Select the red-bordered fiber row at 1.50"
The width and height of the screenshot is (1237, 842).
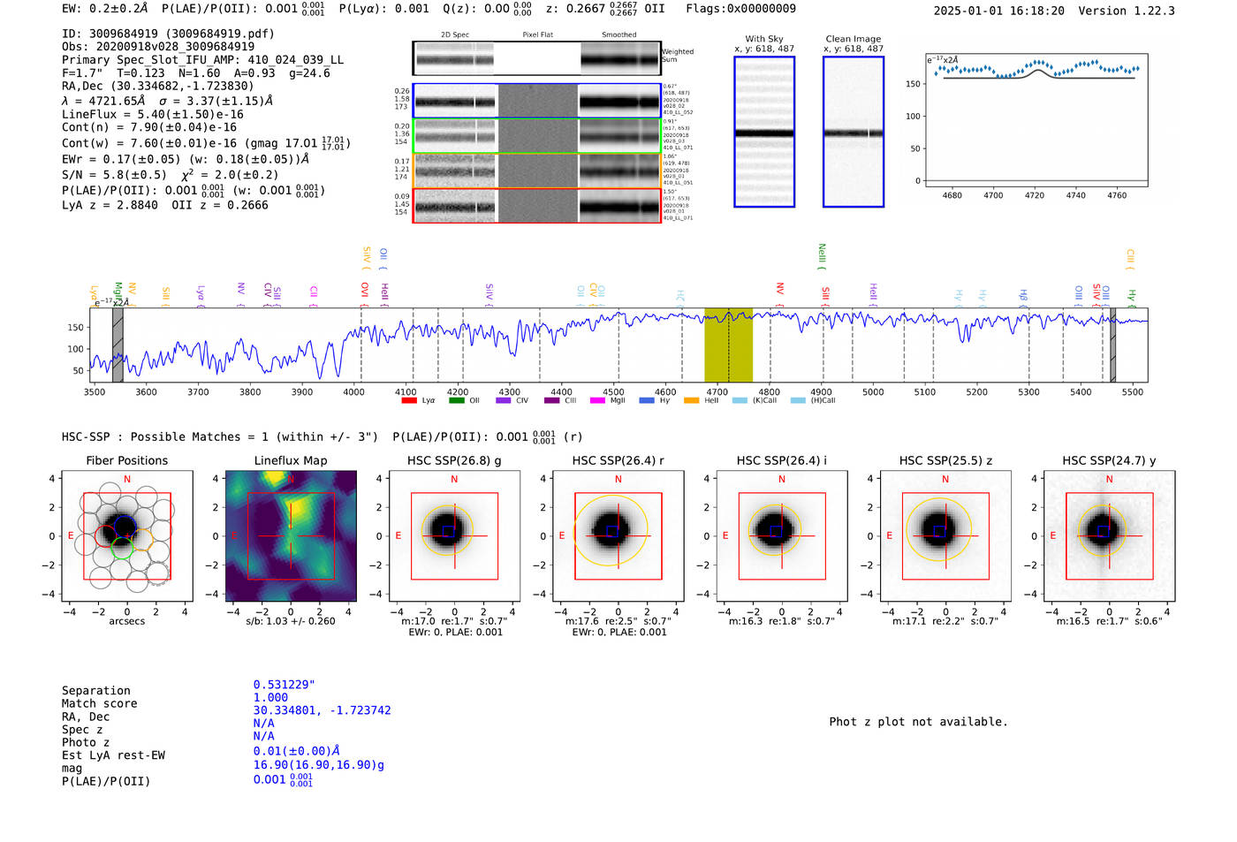click(536, 205)
